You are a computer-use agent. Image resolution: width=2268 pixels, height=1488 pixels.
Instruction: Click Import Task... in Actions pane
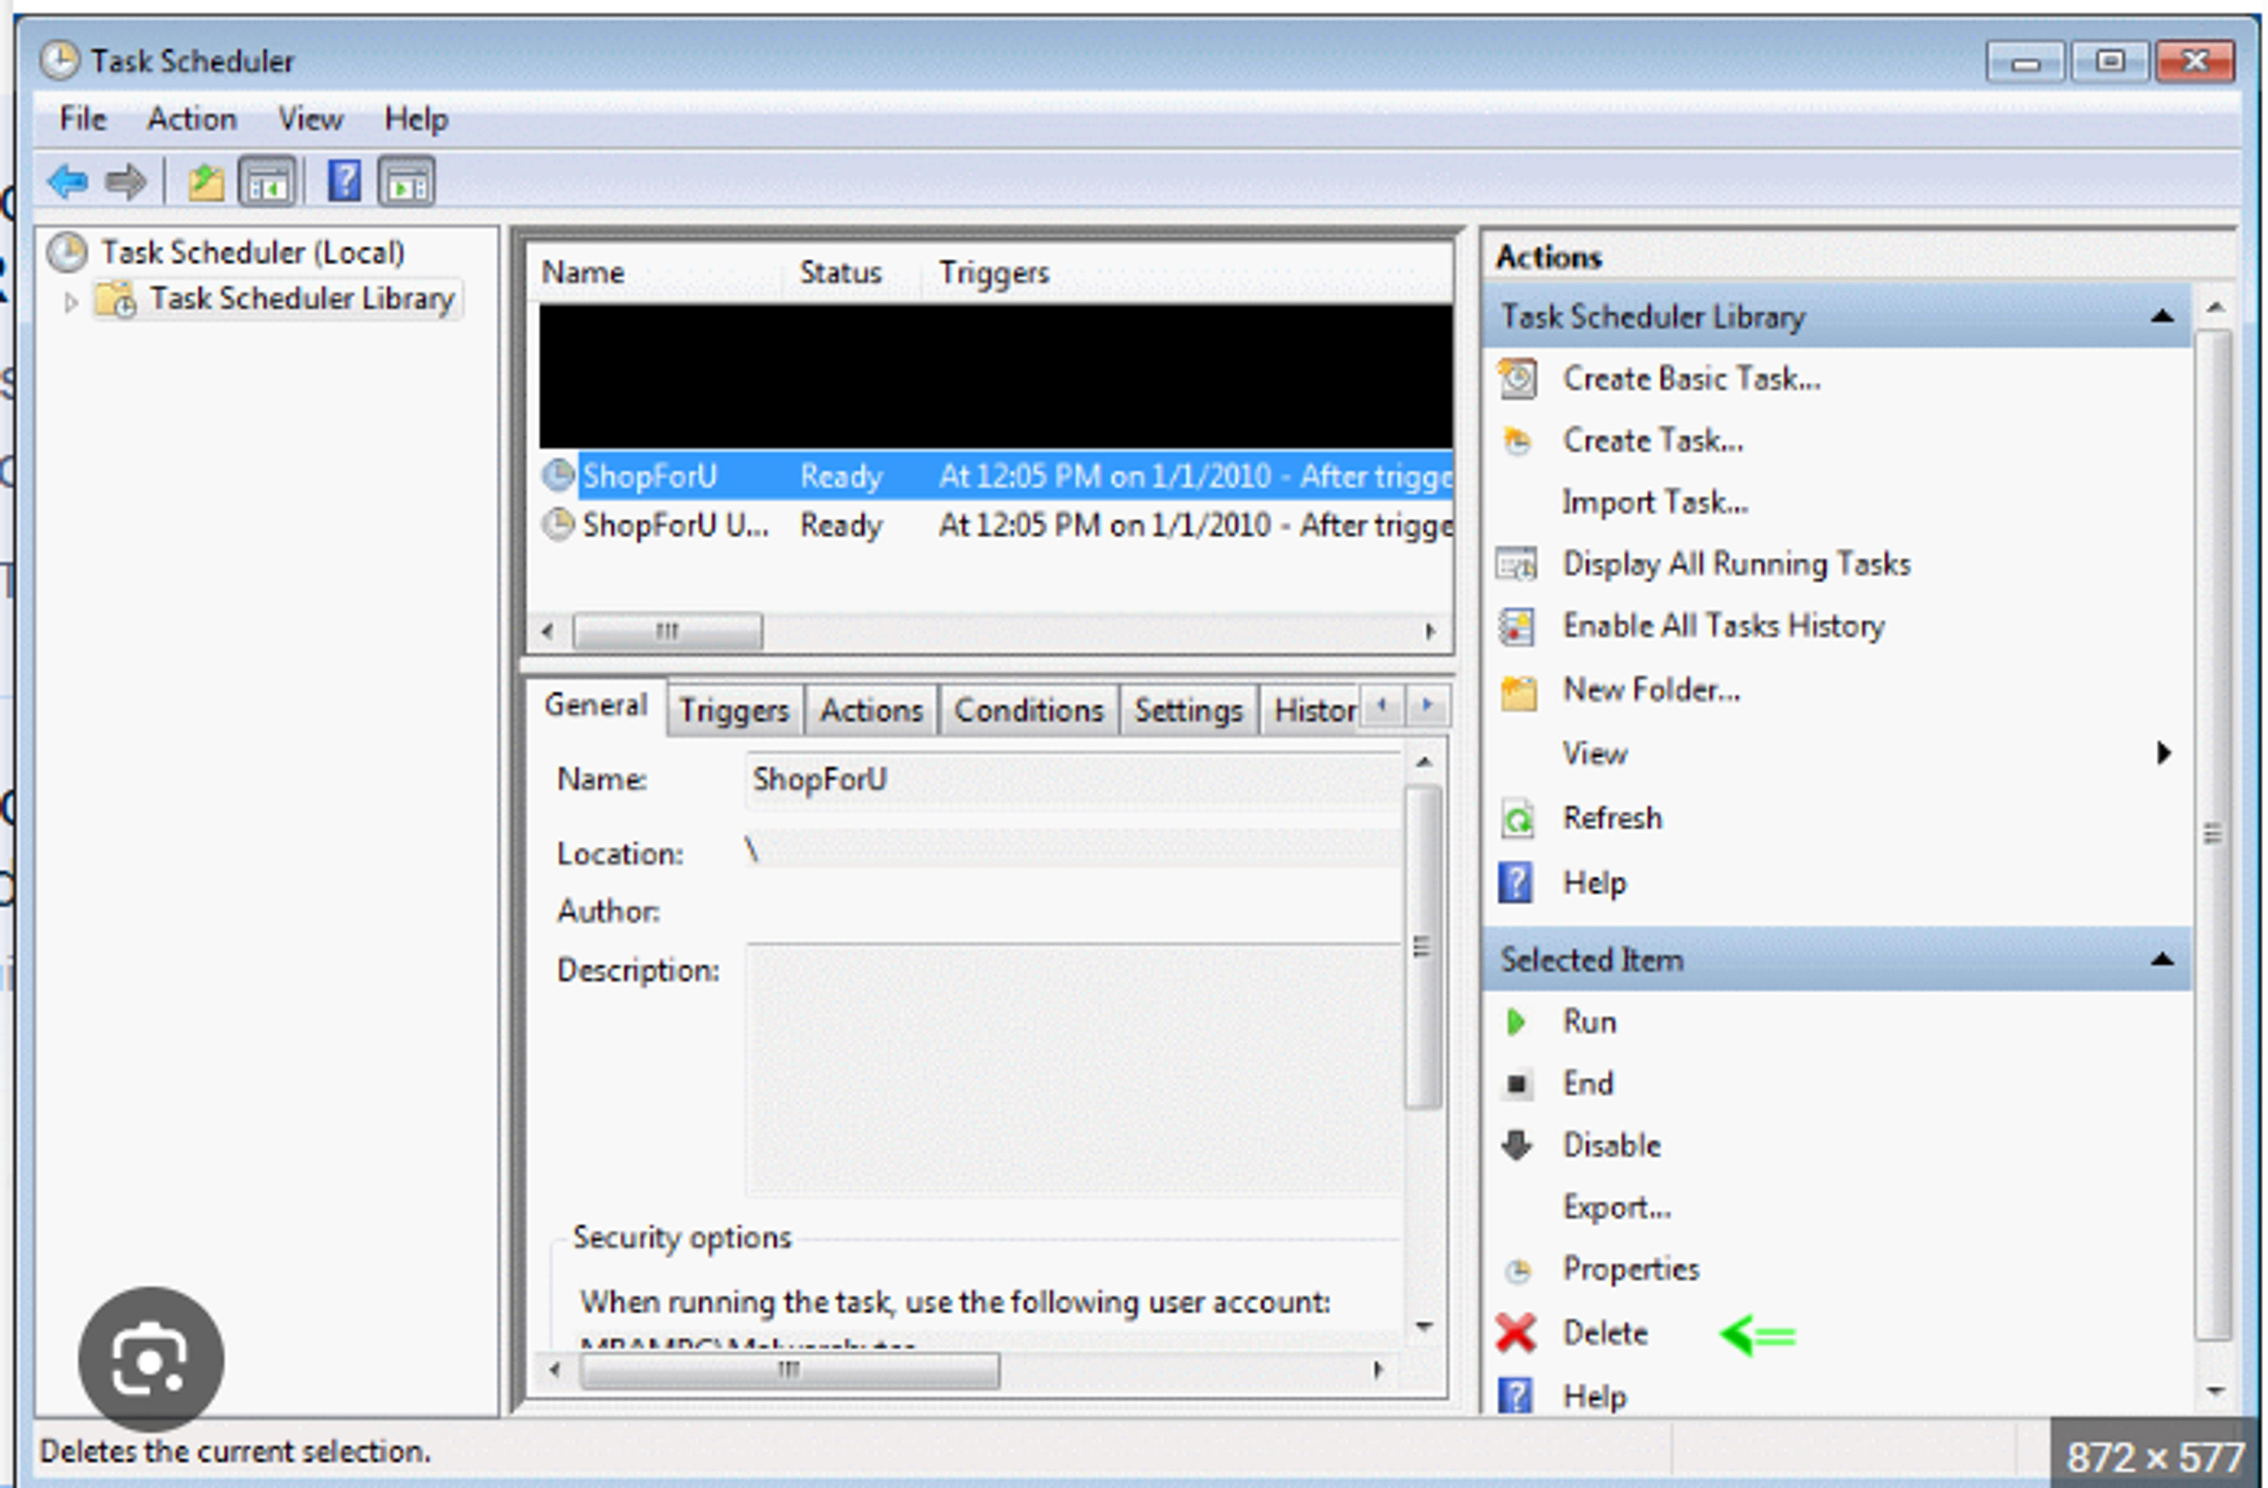coord(1656,503)
